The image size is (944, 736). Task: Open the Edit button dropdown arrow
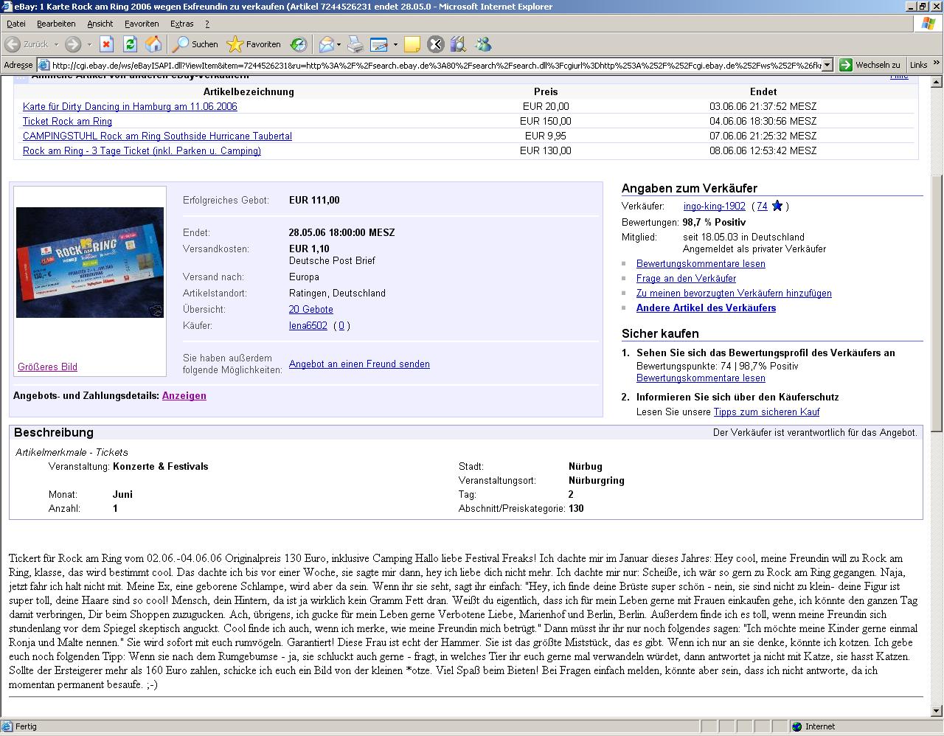[395, 44]
